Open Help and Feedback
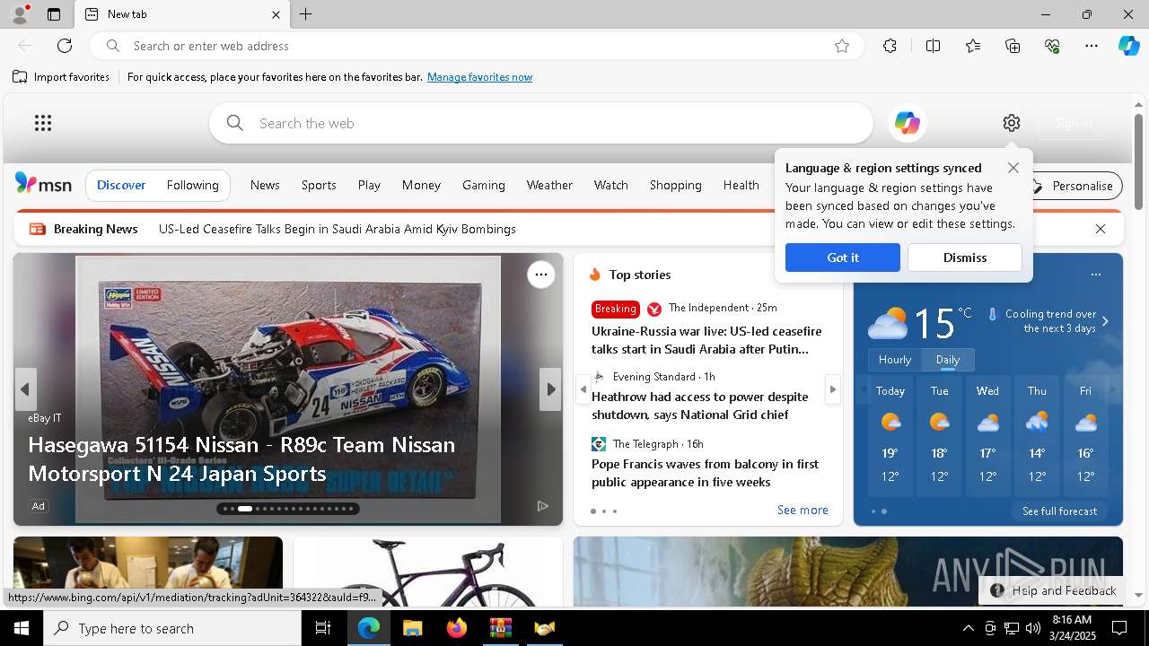The height and width of the screenshot is (646, 1149). click(1052, 590)
